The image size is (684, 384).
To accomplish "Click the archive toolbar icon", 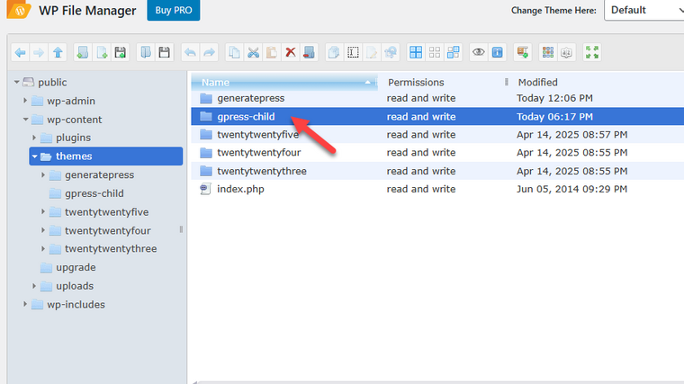I will coord(523,53).
